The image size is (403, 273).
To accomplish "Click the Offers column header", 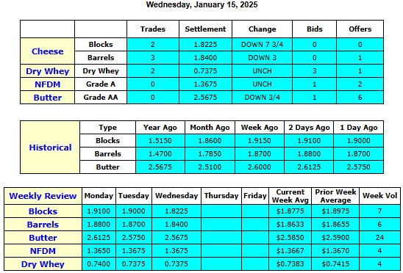I will (360, 29).
